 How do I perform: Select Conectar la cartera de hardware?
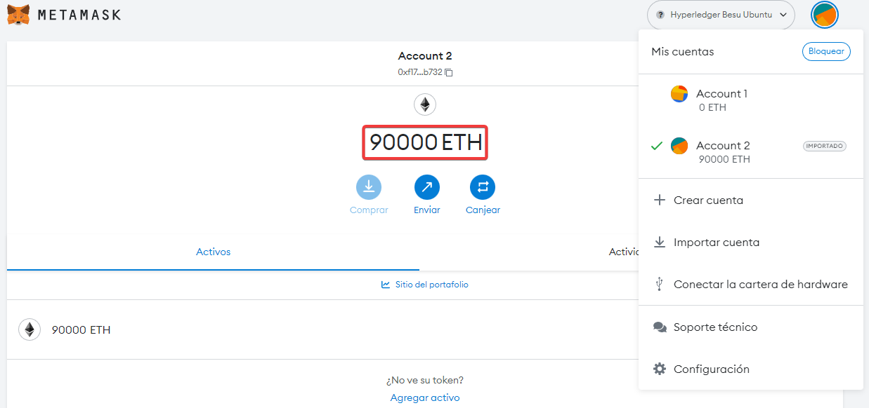click(760, 285)
